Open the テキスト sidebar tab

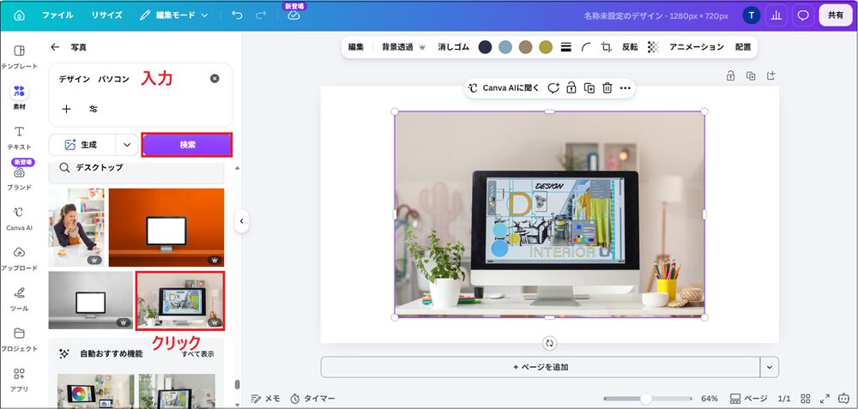pos(19,138)
